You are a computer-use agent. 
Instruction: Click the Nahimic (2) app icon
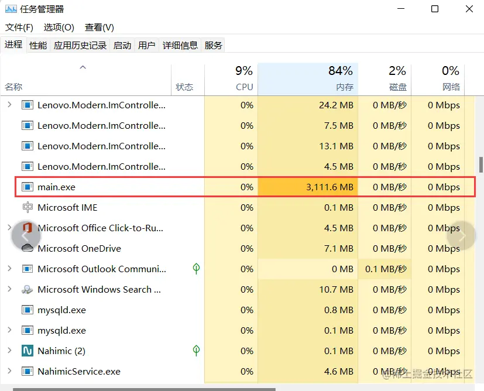(x=28, y=351)
